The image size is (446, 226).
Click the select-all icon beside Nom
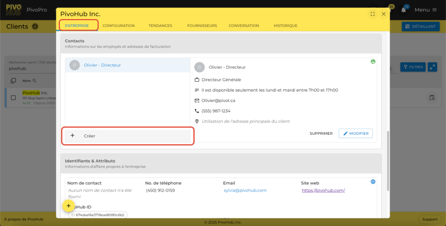point(13,81)
